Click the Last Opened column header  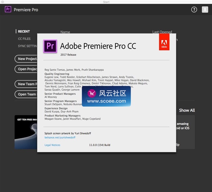point(162,32)
